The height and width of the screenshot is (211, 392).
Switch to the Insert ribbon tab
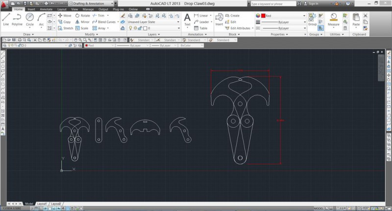(31, 9)
